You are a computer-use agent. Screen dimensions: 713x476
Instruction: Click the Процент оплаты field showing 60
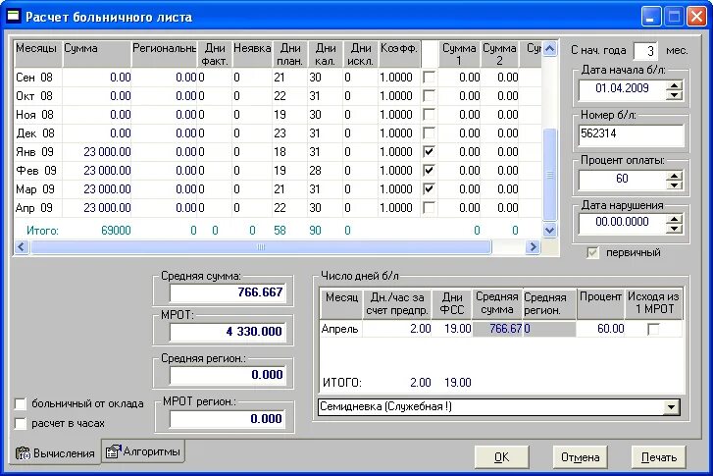click(622, 180)
